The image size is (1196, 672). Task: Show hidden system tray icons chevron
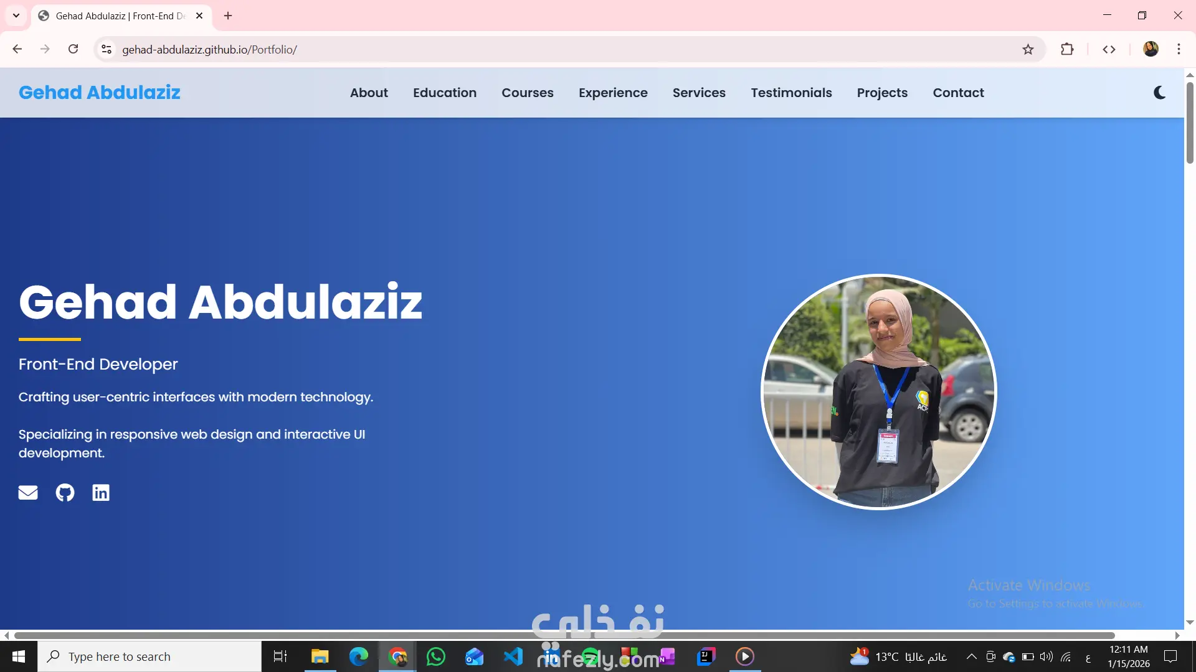(971, 656)
